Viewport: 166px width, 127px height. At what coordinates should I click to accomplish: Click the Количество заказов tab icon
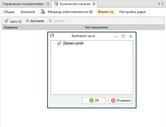[56, 4]
